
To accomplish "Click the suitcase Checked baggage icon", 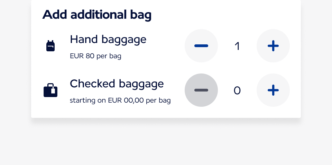I will coord(50,90).
